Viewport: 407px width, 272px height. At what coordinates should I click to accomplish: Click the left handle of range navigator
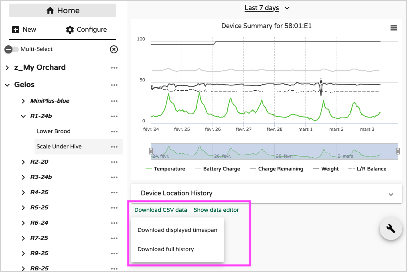(151, 151)
